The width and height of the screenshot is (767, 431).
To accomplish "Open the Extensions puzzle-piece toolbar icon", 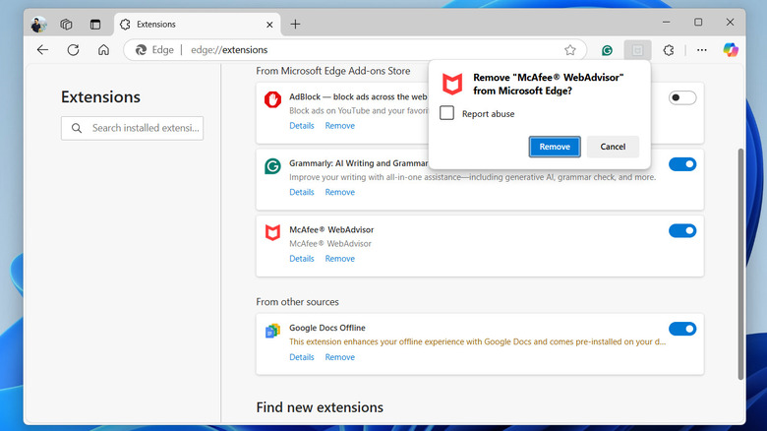I will pos(669,49).
